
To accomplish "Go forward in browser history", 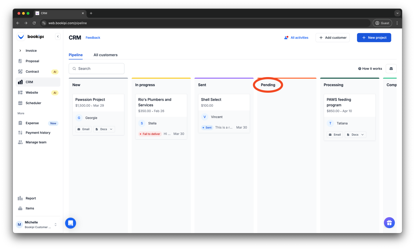I will [26, 23].
